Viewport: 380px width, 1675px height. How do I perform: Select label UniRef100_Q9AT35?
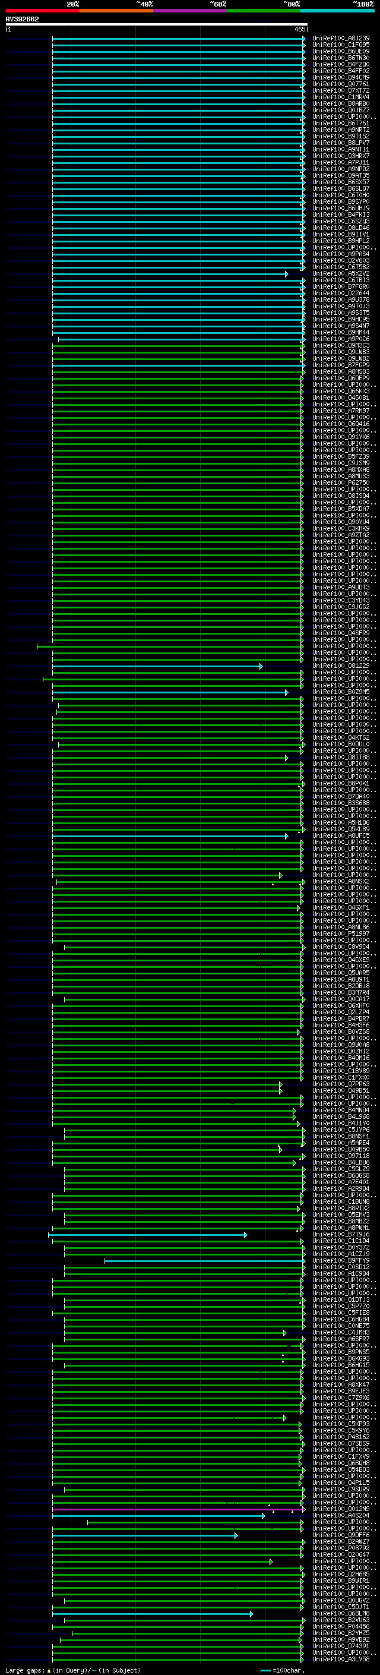pos(341,175)
